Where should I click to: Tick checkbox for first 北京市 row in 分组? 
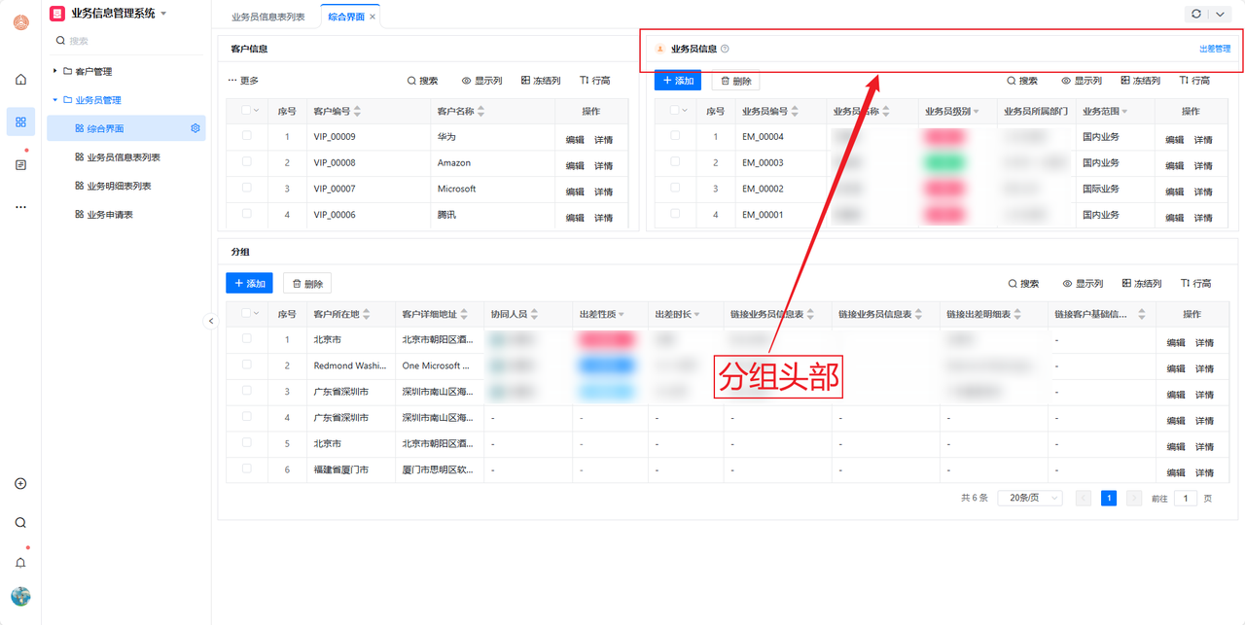tap(247, 339)
